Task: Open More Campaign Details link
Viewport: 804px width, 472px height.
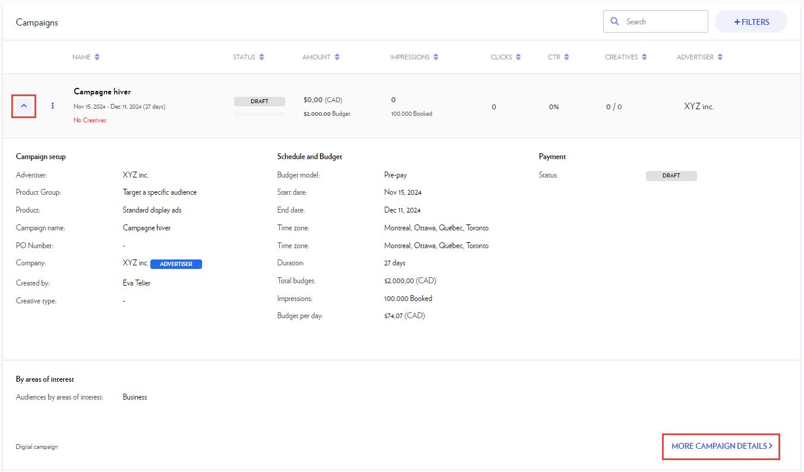Action: [x=721, y=446]
